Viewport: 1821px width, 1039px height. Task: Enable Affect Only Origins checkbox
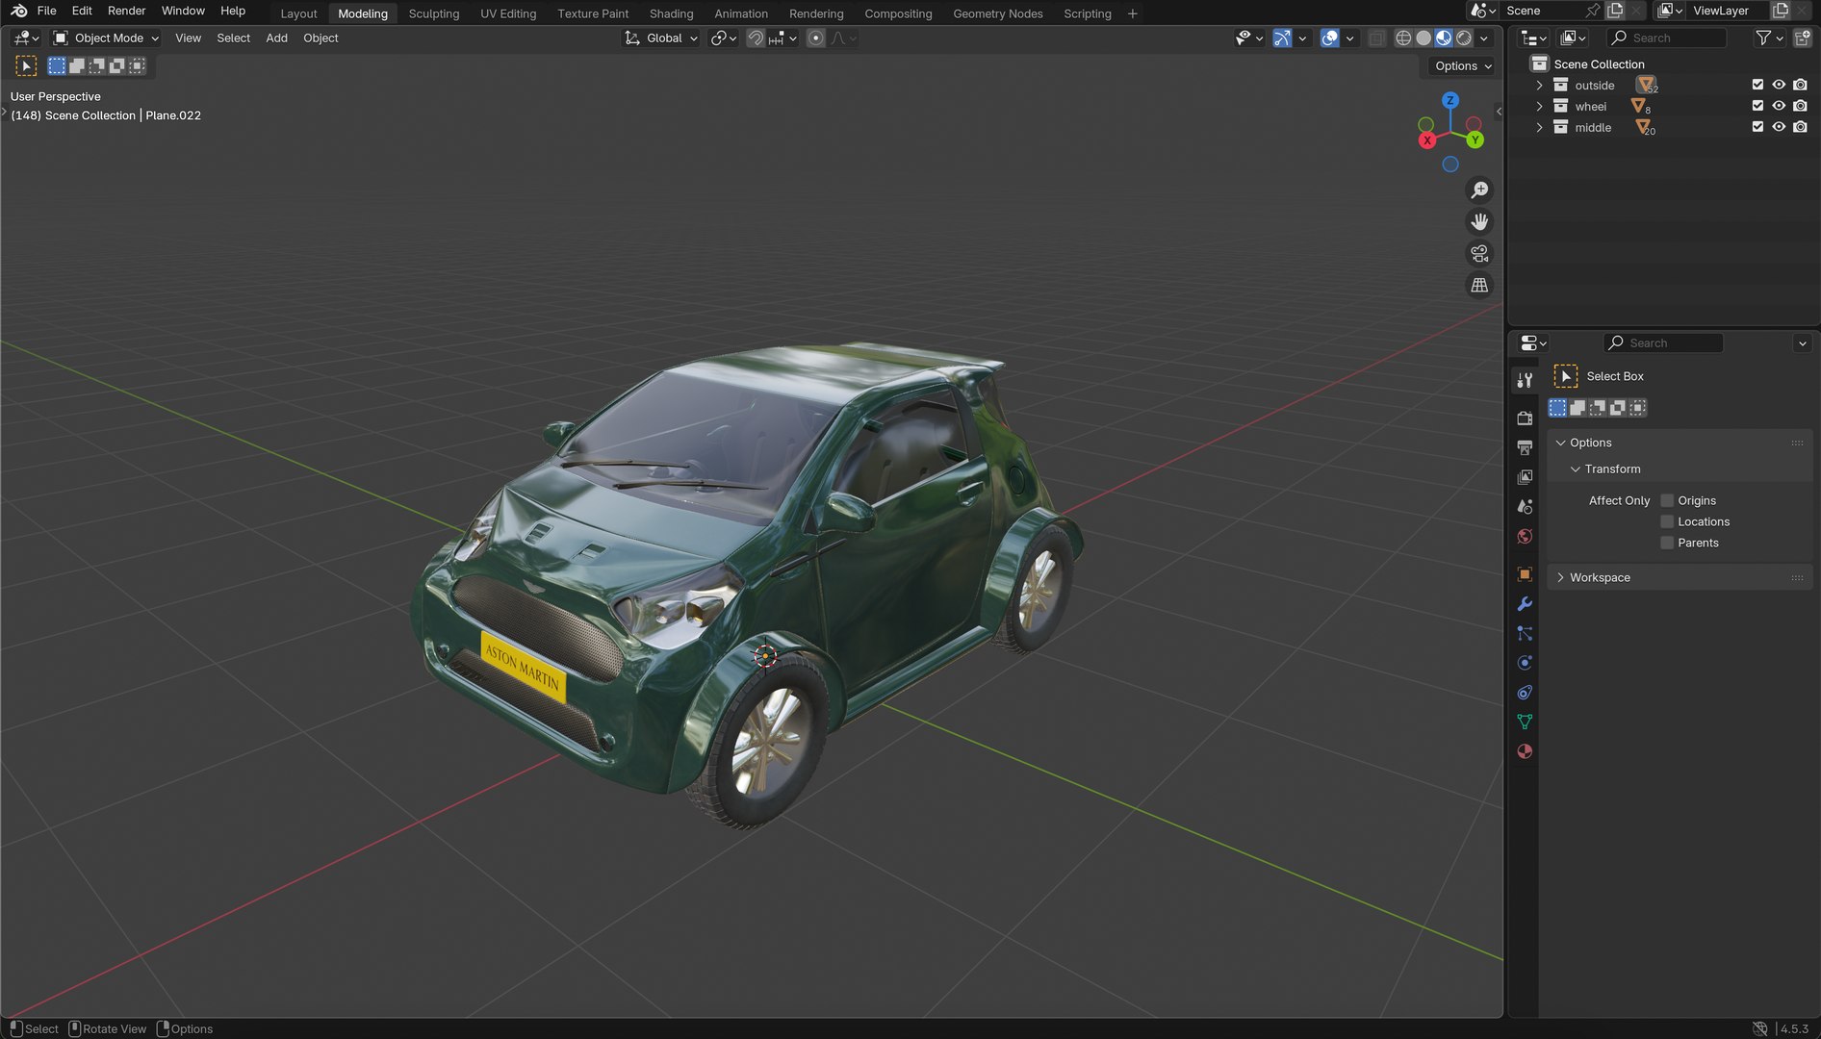click(1667, 501)
